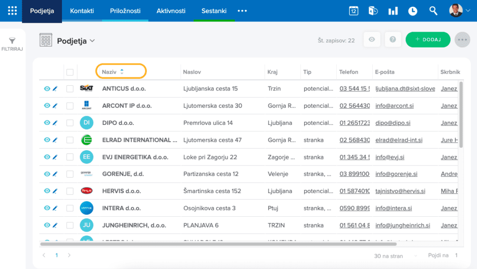Switch to the Kontakti tab
The width and height of the screenshot is (477, 269).
(x=82, y=11)
